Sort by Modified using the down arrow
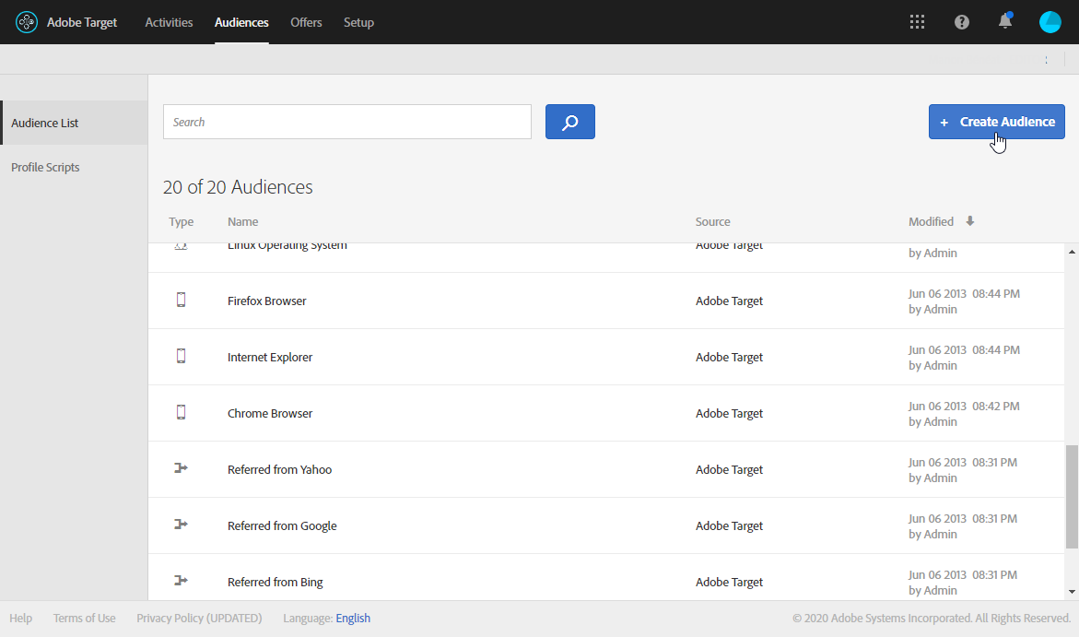 969,221
